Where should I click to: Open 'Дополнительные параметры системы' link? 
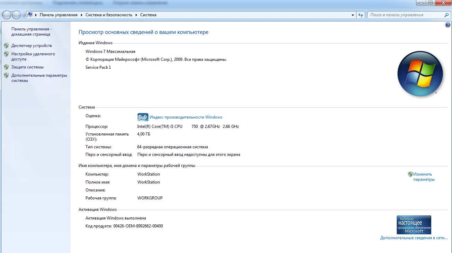39,78
